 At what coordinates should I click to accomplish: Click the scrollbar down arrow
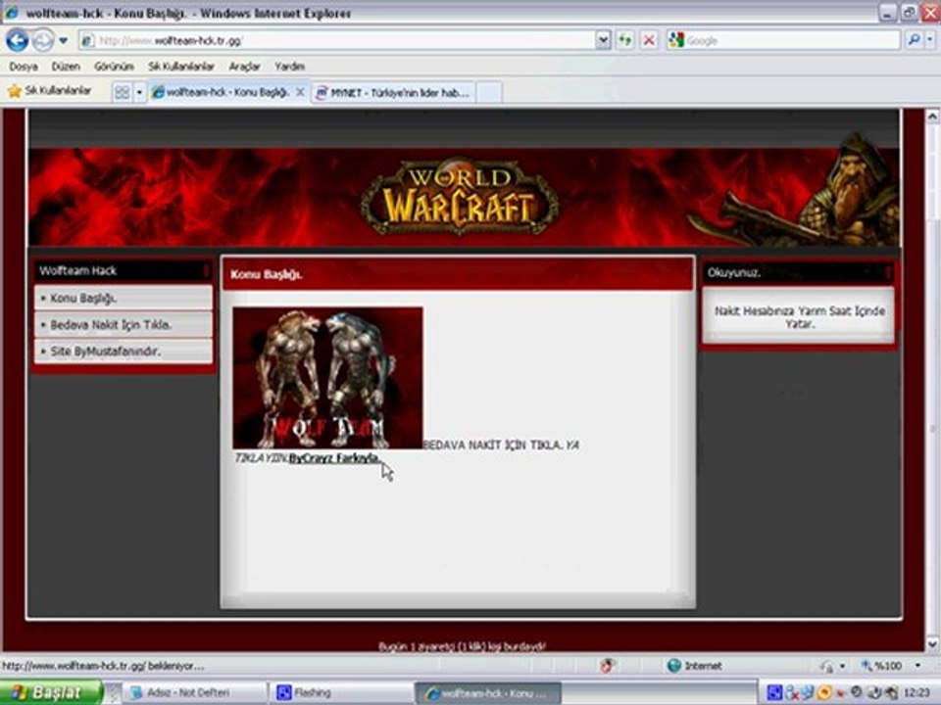(932, 644)
